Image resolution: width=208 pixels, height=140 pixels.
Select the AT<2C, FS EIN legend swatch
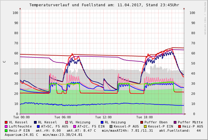pyautogui.click(x=74, y=126)
